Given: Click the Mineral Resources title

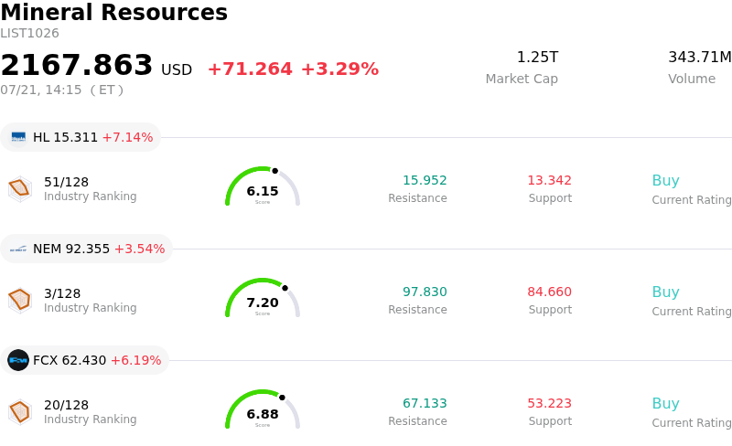Looking at the screenshot, I should pos(113,12).
